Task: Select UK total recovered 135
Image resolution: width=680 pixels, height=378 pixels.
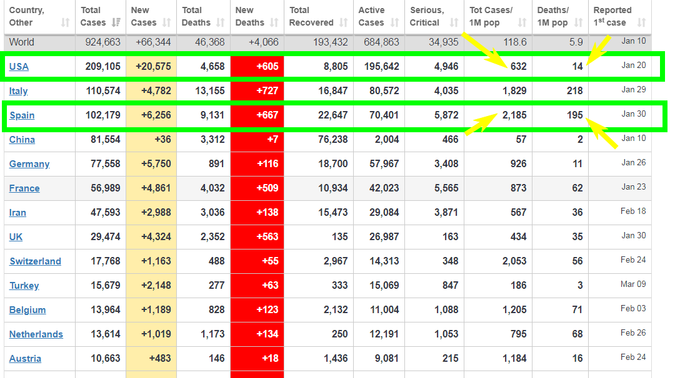Action: (x=339, y=237)
